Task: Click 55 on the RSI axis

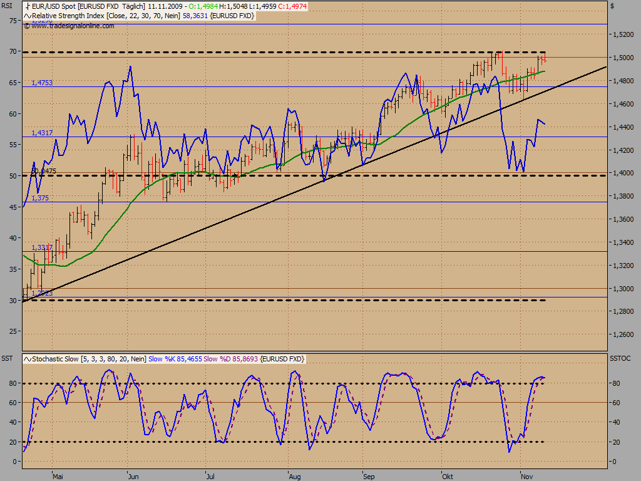Action: click(x=13, y=145)
